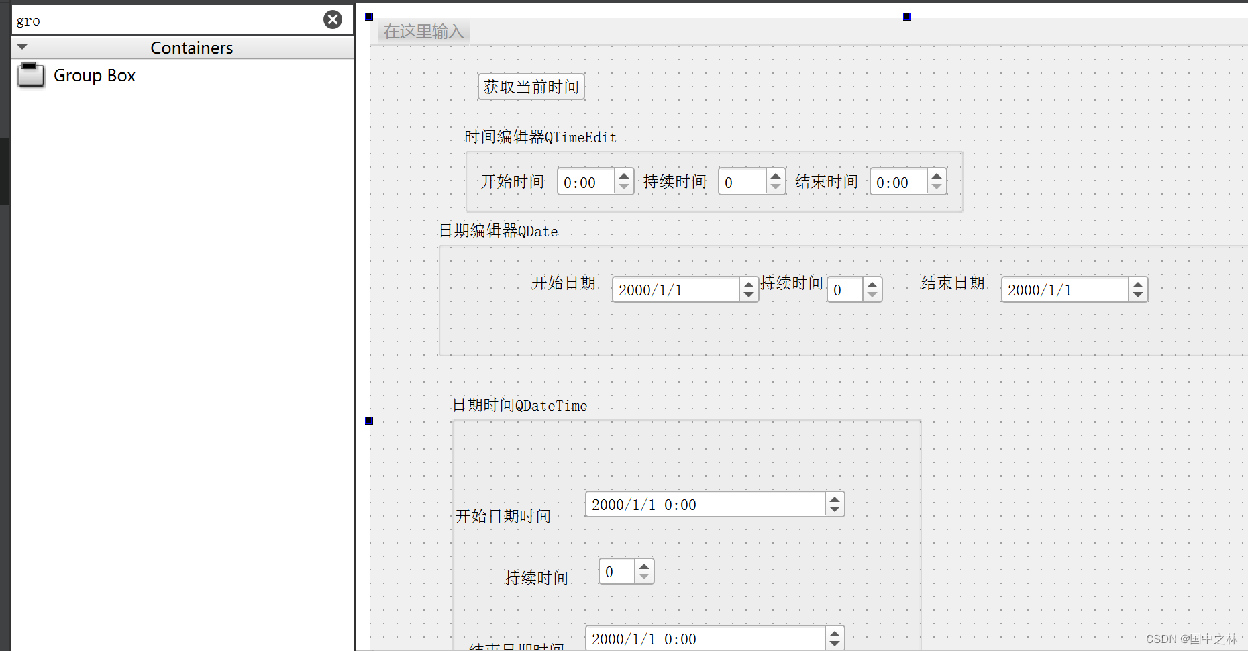Select 持续时间 label in QTimeEdit group

pyautogui.click(x=675, y=182)
